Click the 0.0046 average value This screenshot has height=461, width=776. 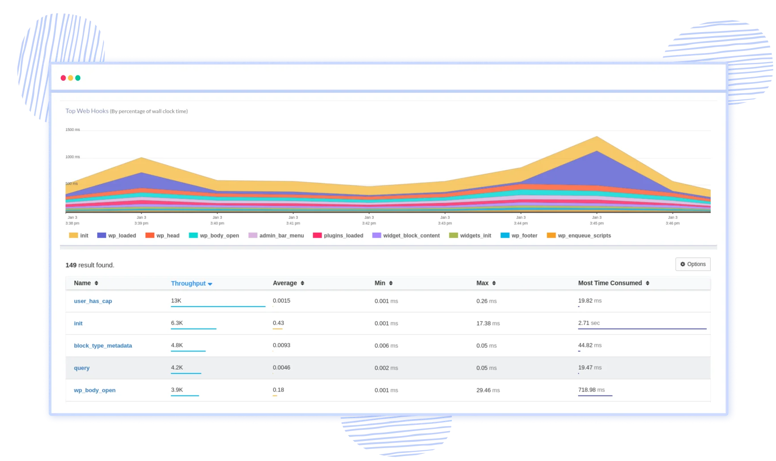[281, 367]
